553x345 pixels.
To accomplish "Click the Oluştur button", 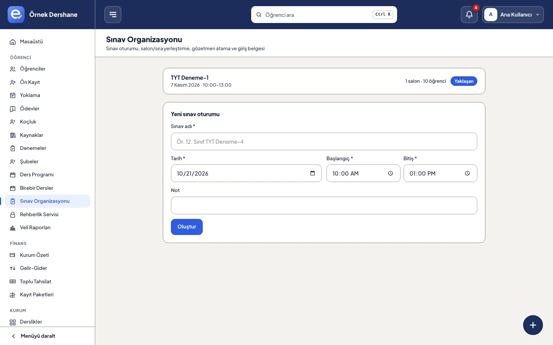I will tap(187, 227).
